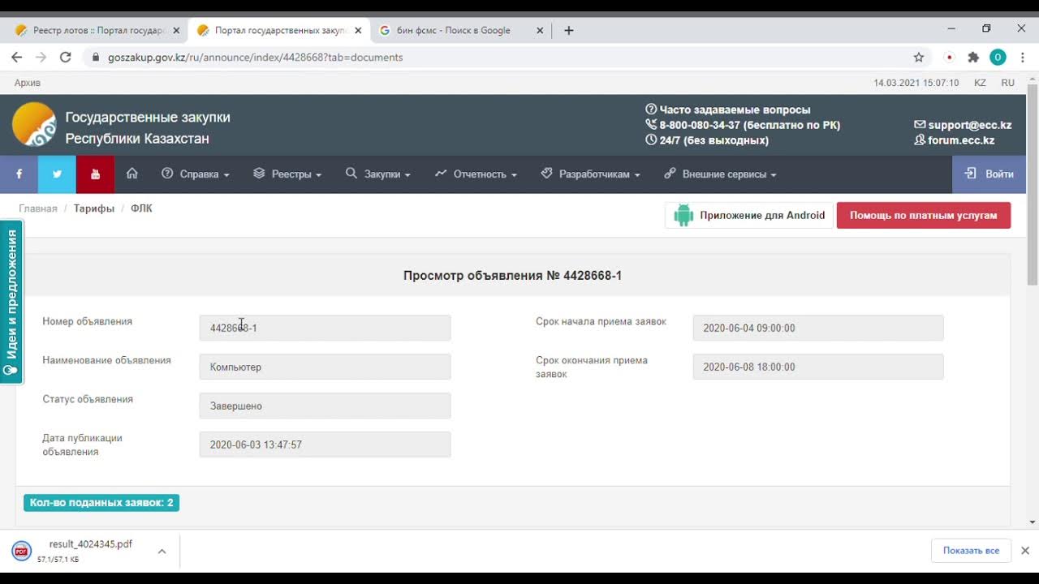The height and width of the screenshot is (584, 1039).
Task: Click Тарифы breadcrumb link
Action: 94,208
